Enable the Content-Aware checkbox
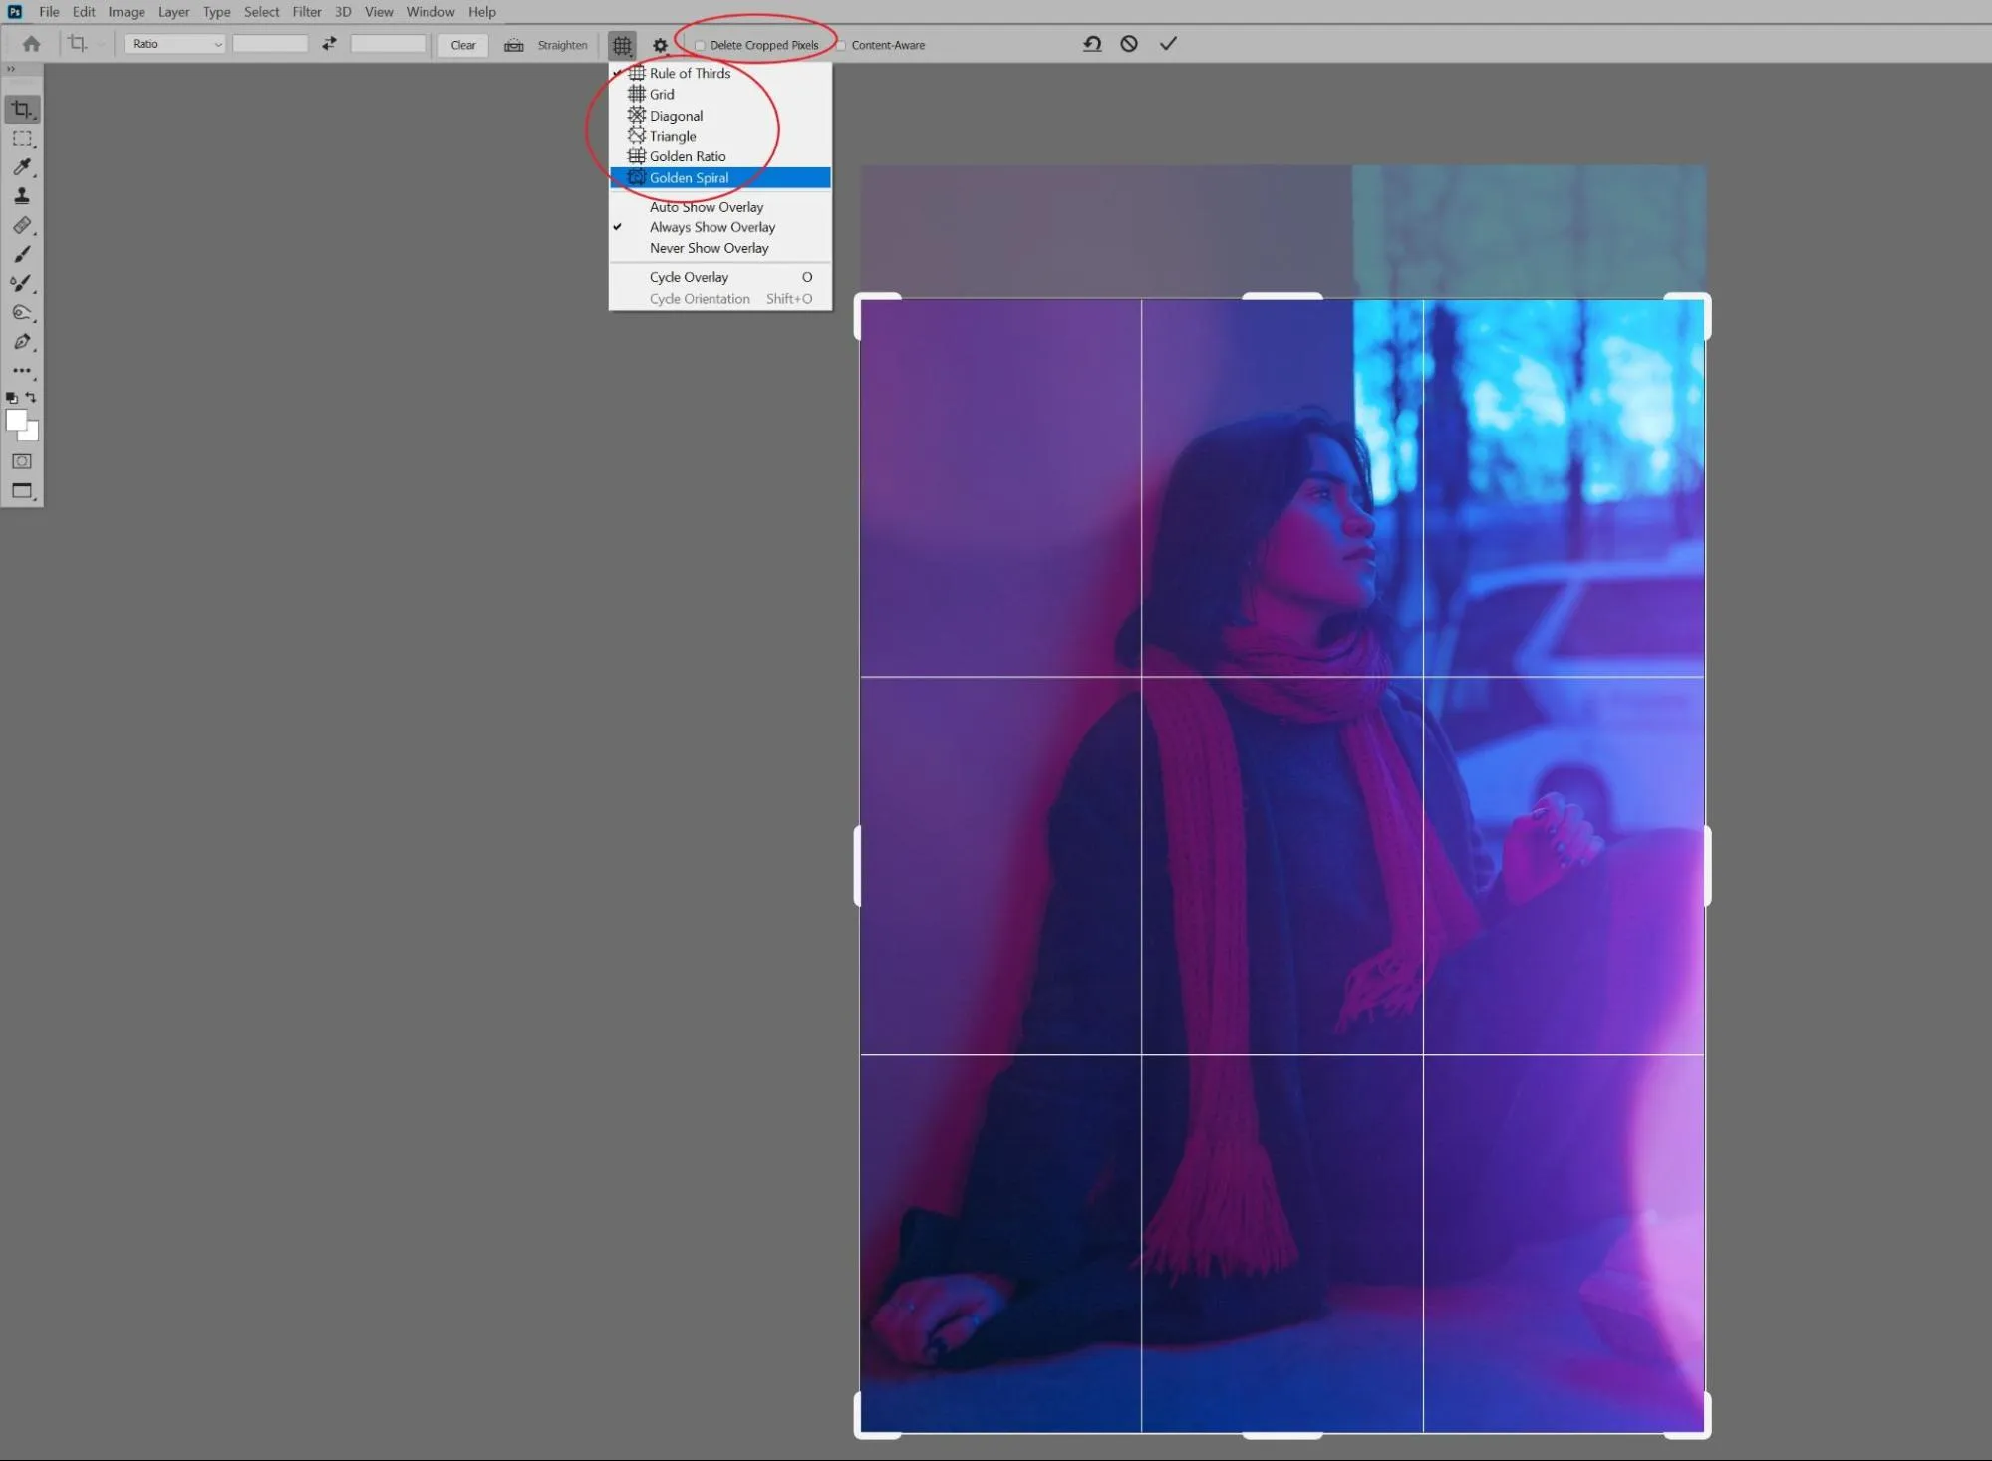 click(841, 46)
